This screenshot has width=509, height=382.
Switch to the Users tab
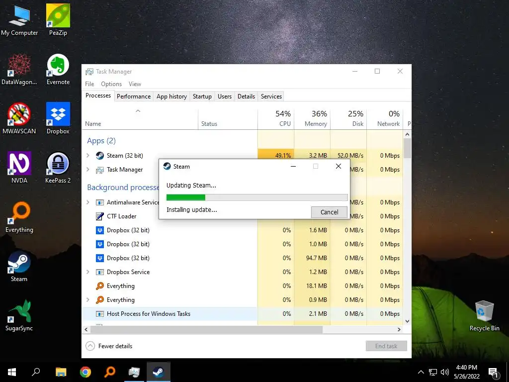tap(225, 96)
